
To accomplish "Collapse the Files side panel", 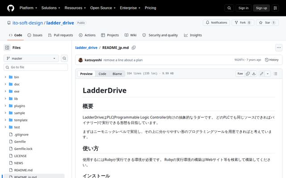I will (7, 48).
